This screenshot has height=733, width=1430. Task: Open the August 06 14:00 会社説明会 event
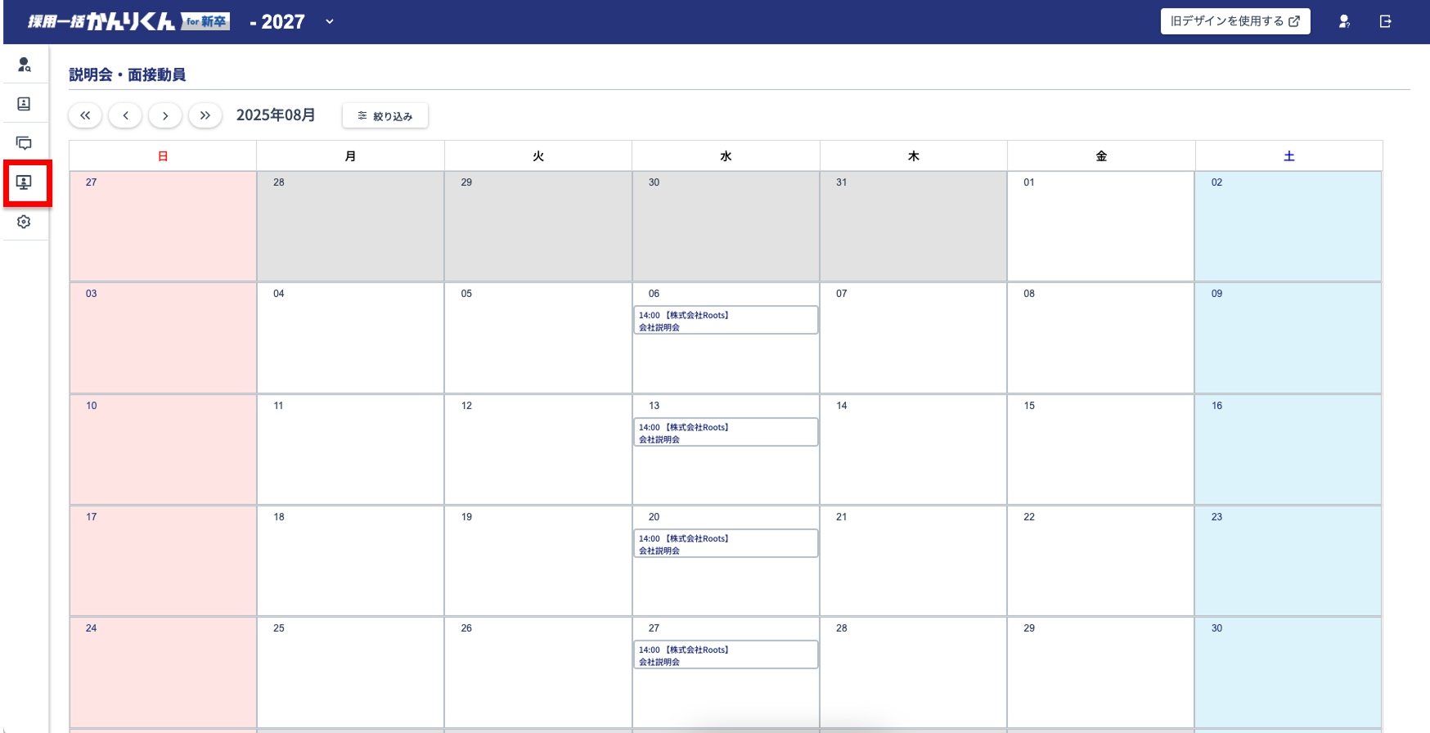[726, 321]
